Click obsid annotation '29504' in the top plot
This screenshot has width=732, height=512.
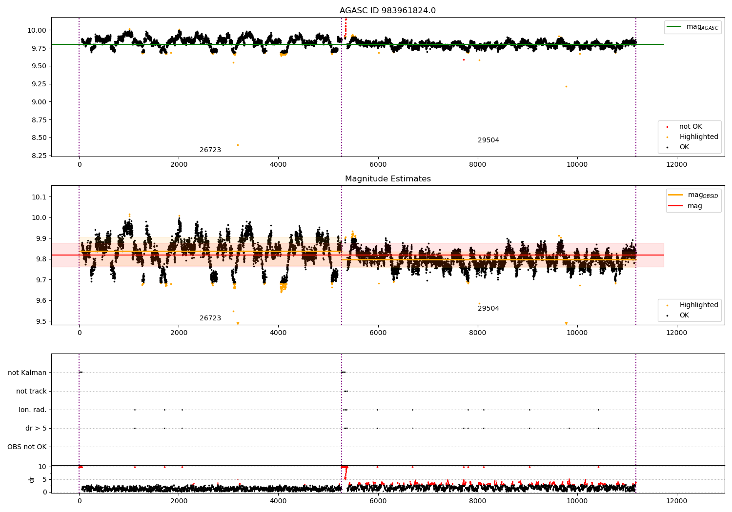pos(488,140)
